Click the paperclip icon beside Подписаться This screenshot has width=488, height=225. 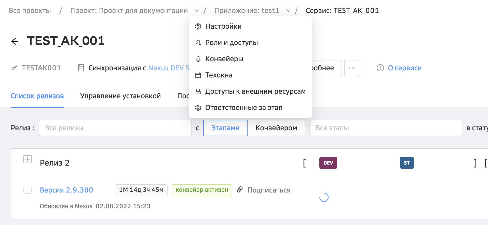pos(240,190)
